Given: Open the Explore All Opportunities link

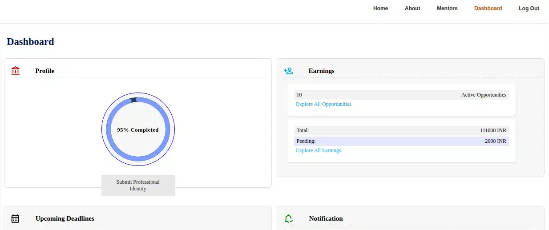Looking at the screenshot, I should (x=323, y=104).
